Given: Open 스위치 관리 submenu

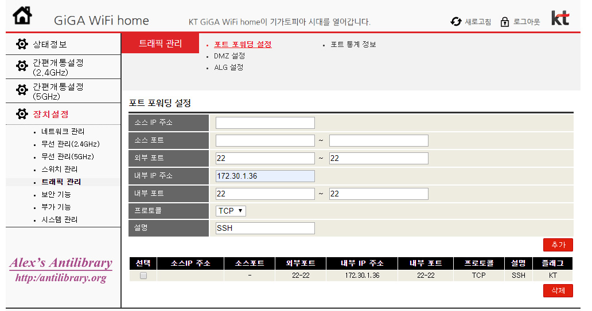Looking at the screenshot, I should [x=59, y=170].
